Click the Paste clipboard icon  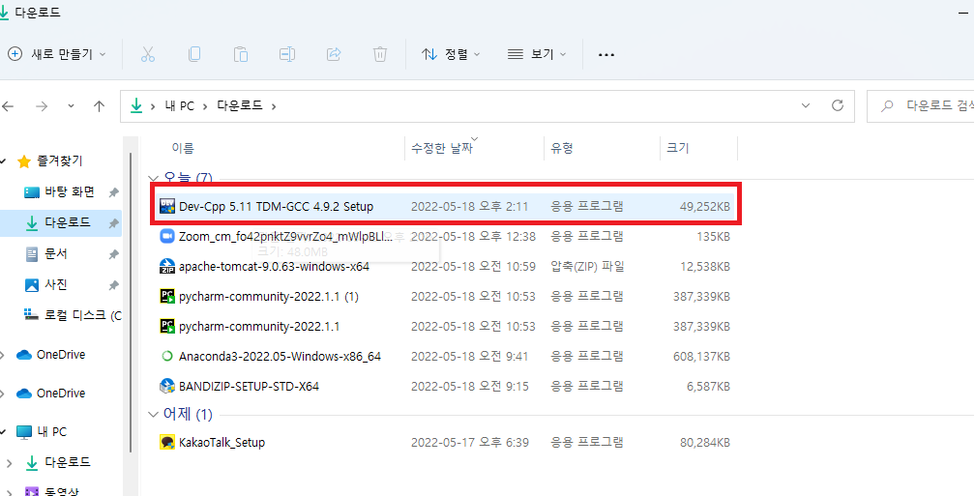[x=241, y=54]
